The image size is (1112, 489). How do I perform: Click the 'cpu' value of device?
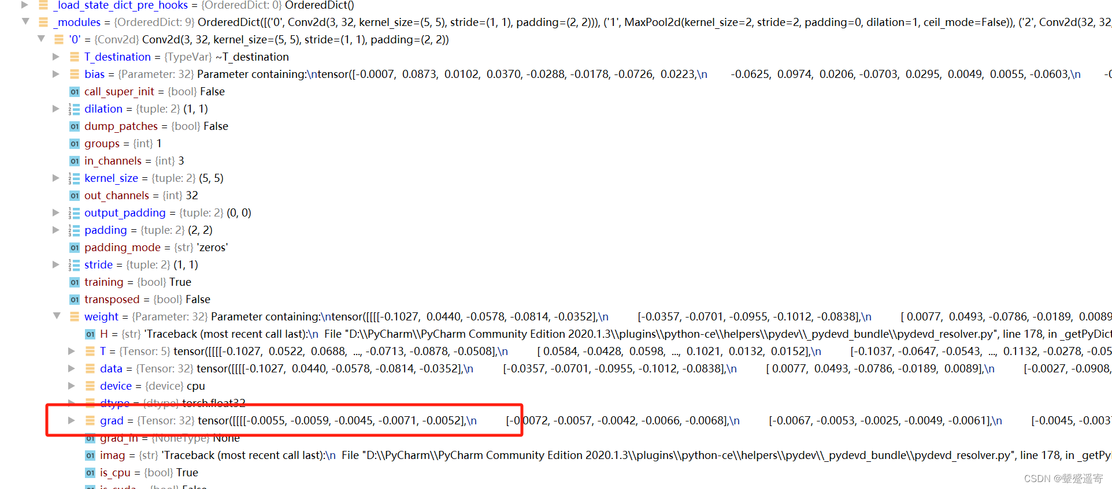tap(196, 386)
